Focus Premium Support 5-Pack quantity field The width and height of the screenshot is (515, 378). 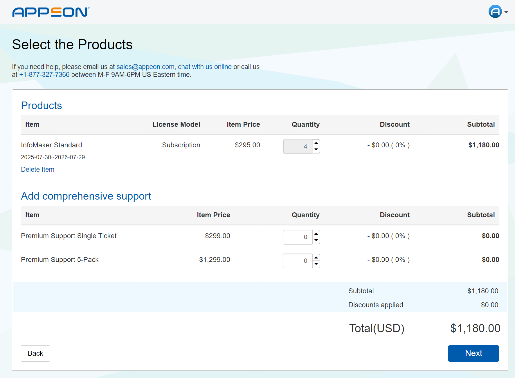298,261
